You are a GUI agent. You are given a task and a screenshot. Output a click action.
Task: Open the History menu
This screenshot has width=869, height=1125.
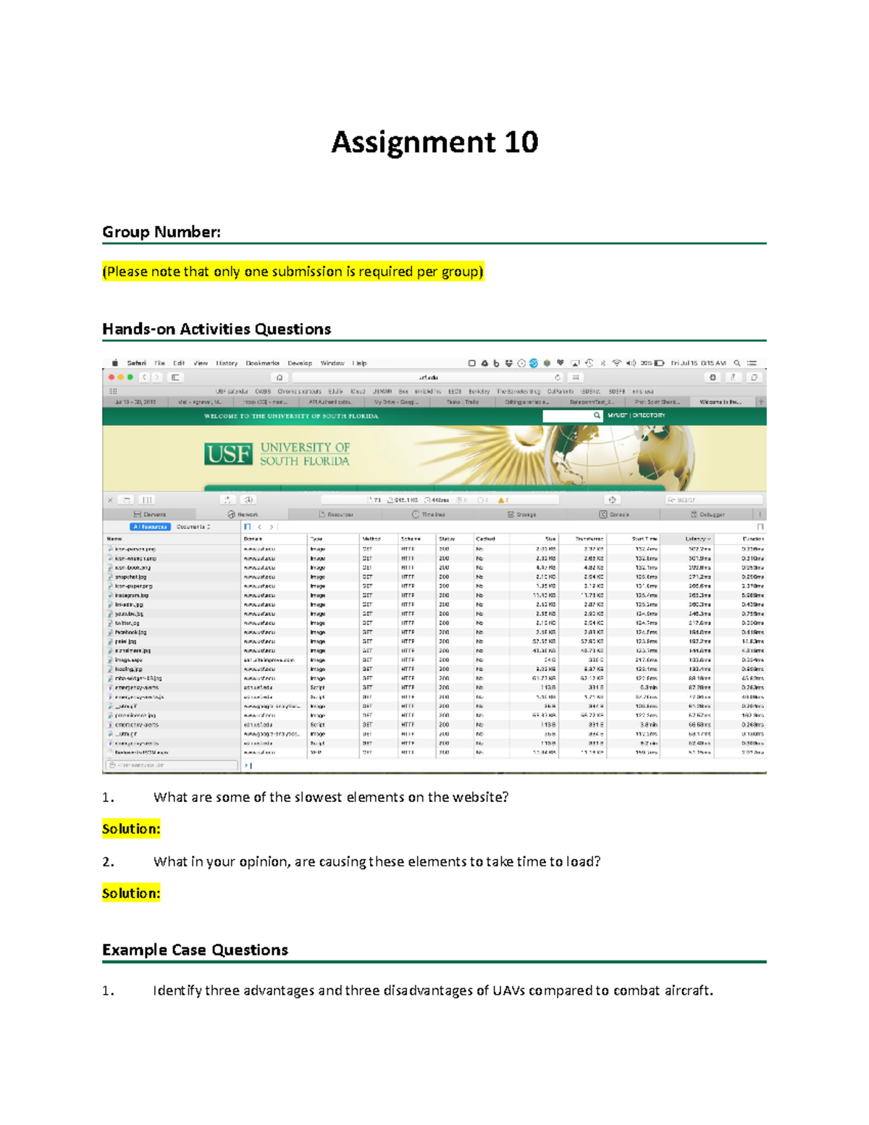point(227,364)
